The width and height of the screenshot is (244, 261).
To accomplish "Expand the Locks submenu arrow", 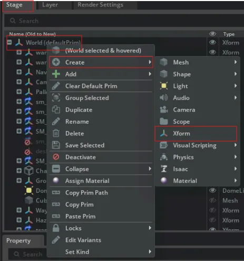I will click(150, 228).
